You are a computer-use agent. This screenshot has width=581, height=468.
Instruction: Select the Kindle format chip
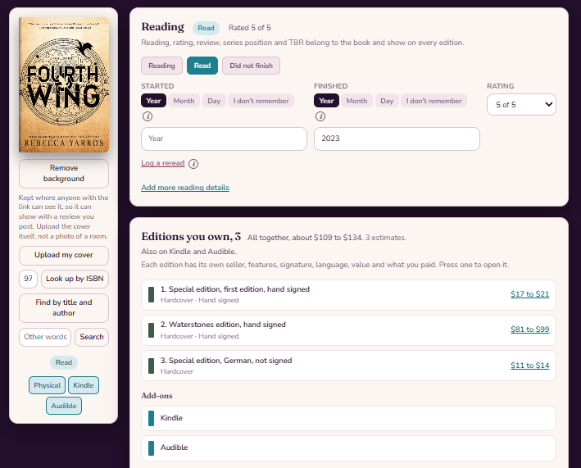click(84, 385)
